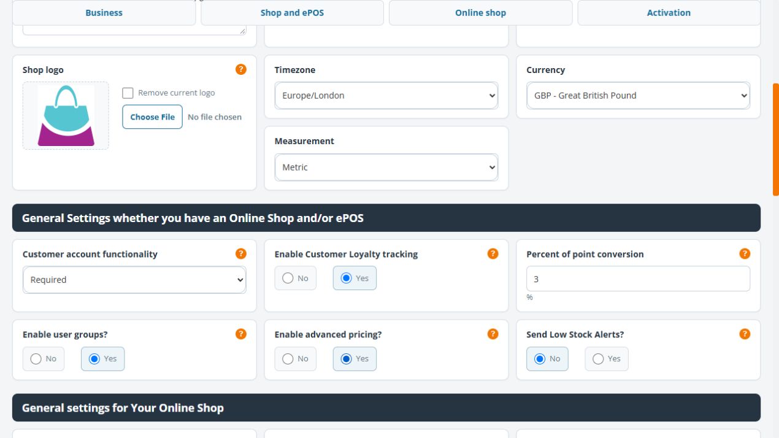Screen dimensions: 779x438
Task: Select Yes for Send Low Stock Alerts
Action: point(606,359)
